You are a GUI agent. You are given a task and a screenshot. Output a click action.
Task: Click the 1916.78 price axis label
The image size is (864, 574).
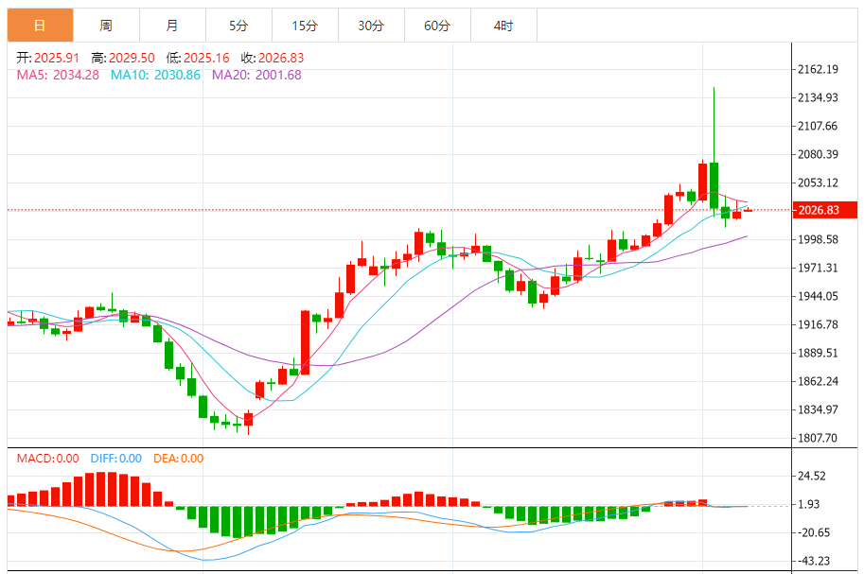coord(818,324)
